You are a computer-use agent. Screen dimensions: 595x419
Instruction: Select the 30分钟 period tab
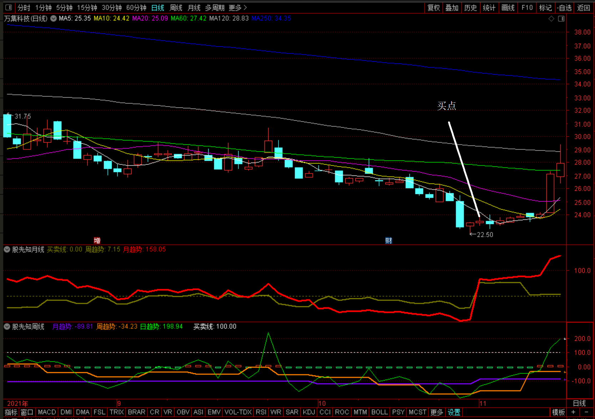pyautogui.click(x=112, y=8)
